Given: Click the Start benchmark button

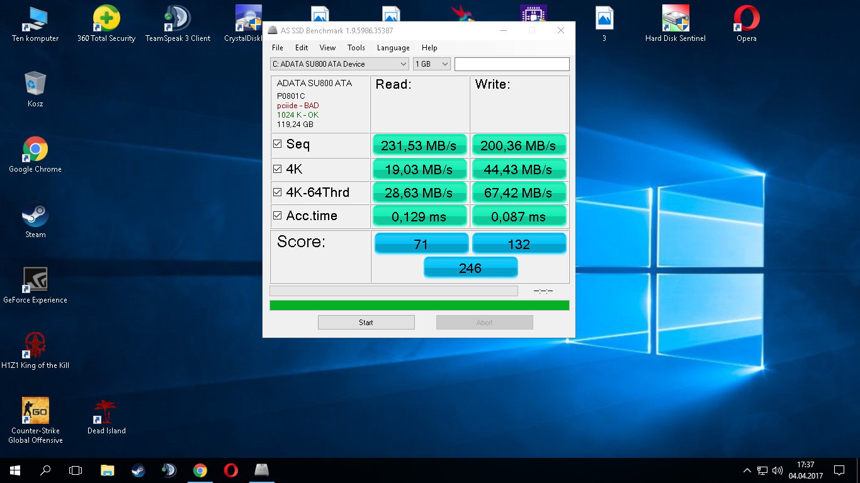Looking at the screenshot, I should [x=366, y=323].
